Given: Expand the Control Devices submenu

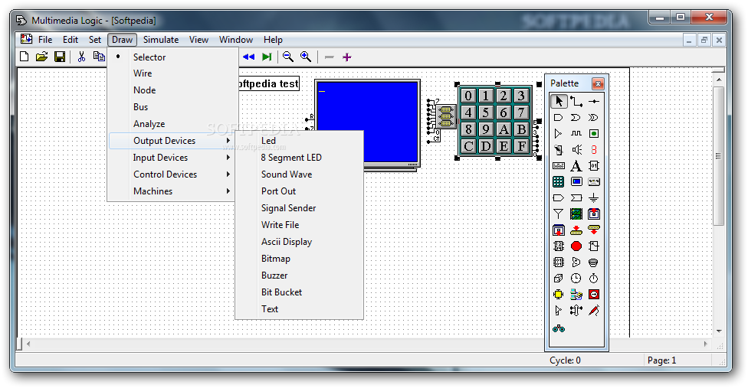Looking at the screenshot, I should [x=172, y=174].
